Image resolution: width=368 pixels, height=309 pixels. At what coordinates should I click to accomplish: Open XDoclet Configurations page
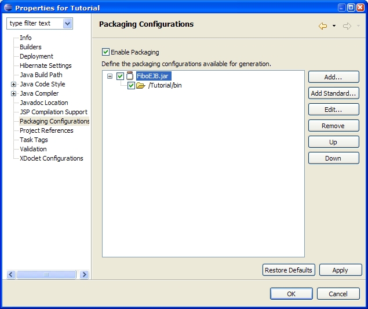[x=52, y=158]
